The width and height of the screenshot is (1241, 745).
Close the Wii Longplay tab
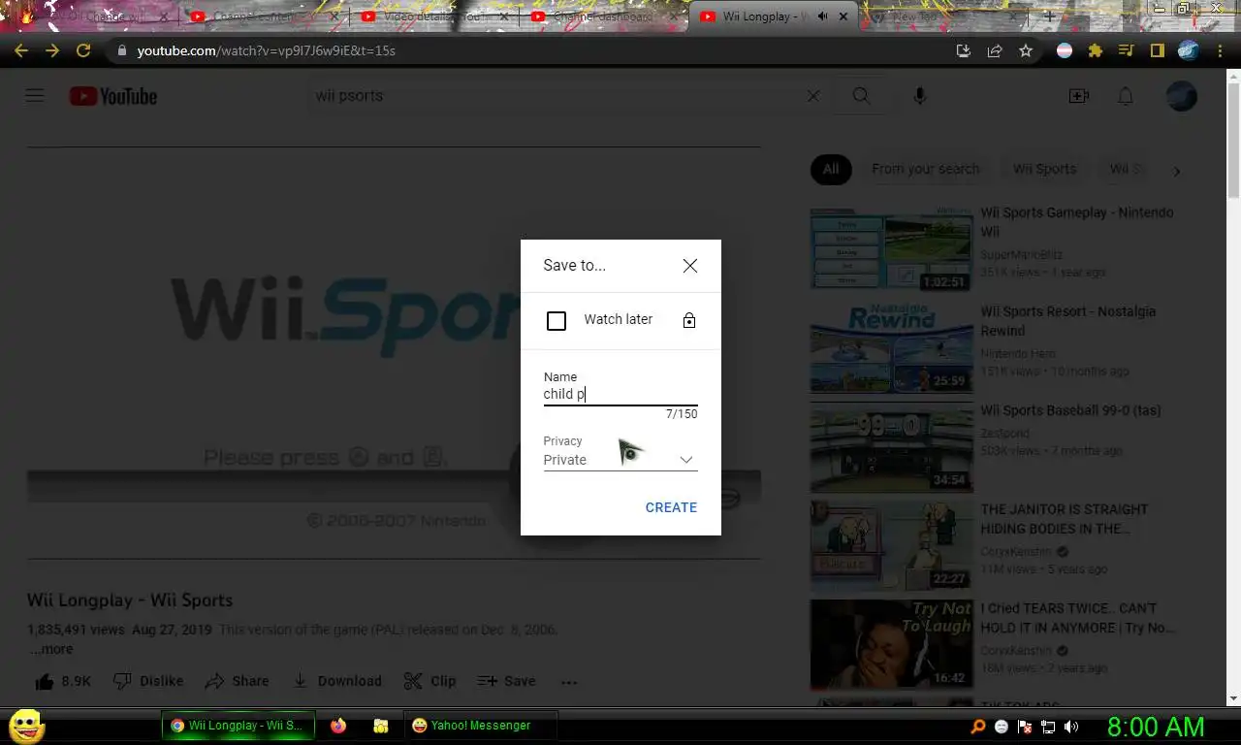click(x=844, y=16)
